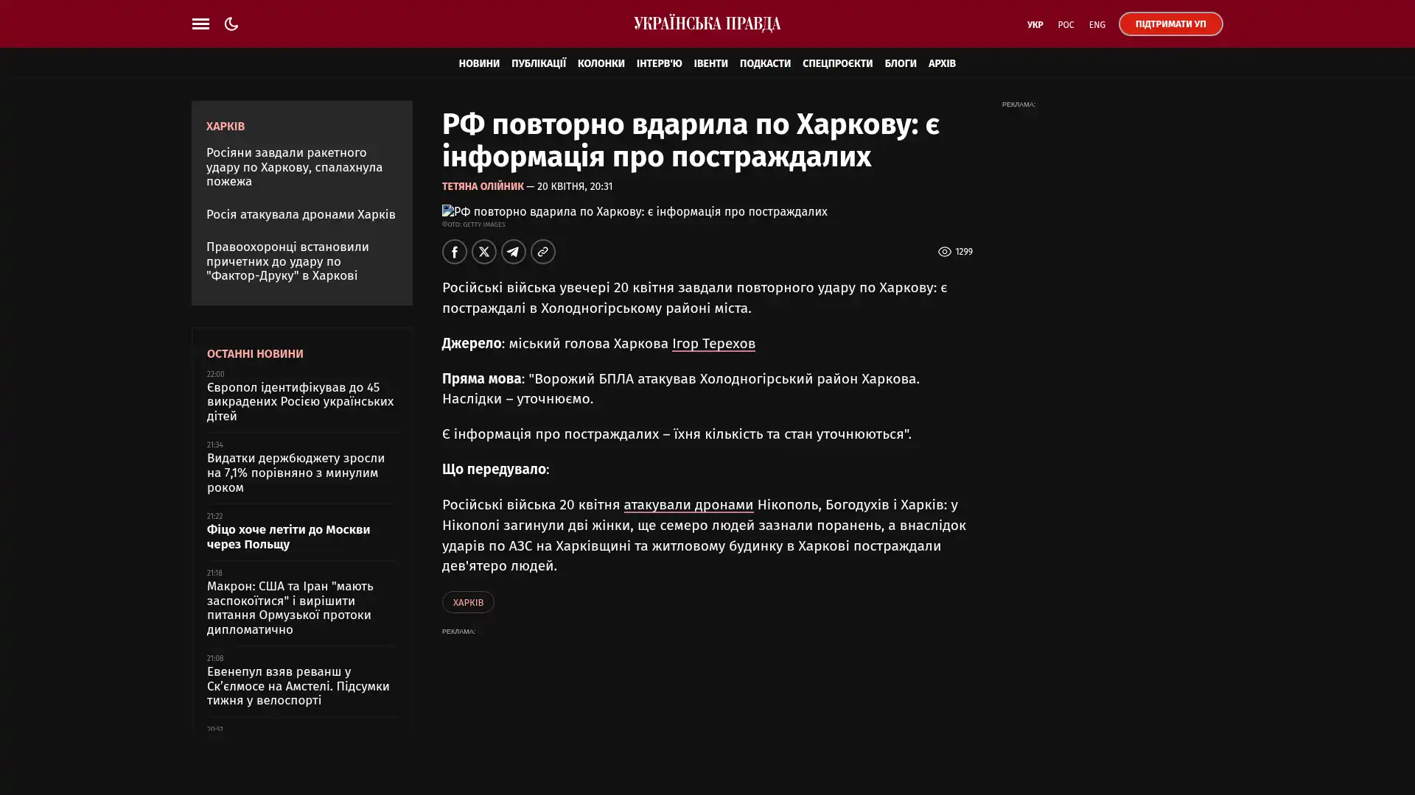Copy article link icon
The image size is (1415, 795).
(x=542, y=252)
